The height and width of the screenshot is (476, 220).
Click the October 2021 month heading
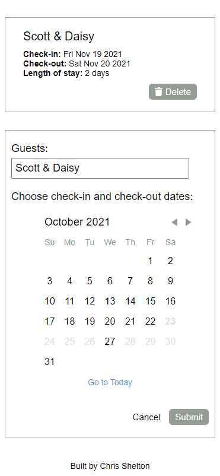click(x=76, y=222)
